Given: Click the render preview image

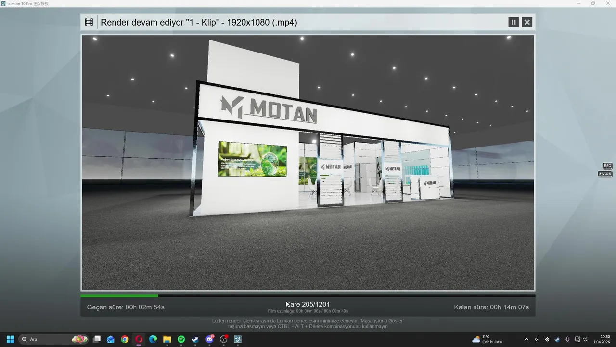Looking at the screenshot, I should 308,162.
